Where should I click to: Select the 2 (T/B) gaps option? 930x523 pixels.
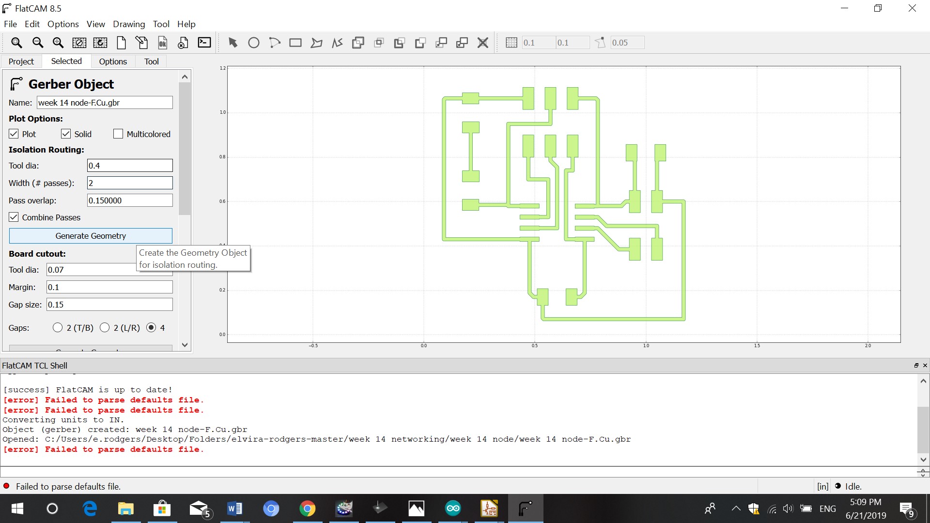[58, 328]
